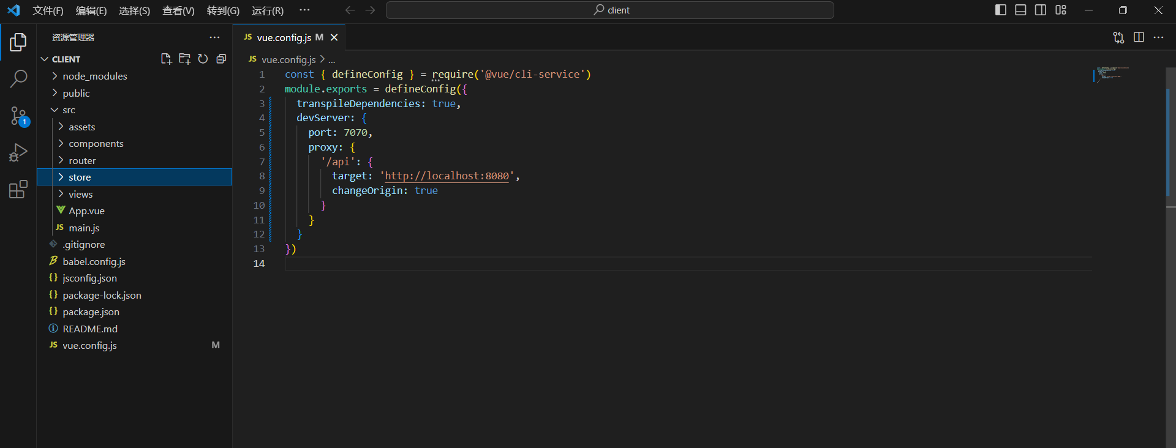Image resolution: width=1176 pixels, height=448 pixels.
Task: Split the editor to the right
Action: tap(1139, 37)
